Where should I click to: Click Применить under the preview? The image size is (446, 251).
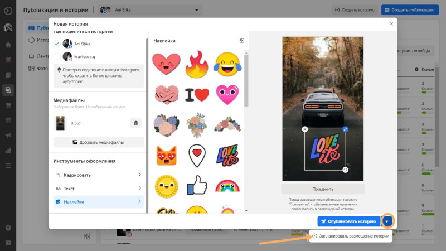(x=323, y=189)
